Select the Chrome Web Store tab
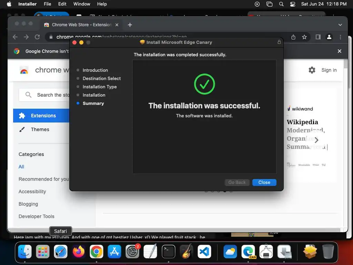 coord(81,25)
